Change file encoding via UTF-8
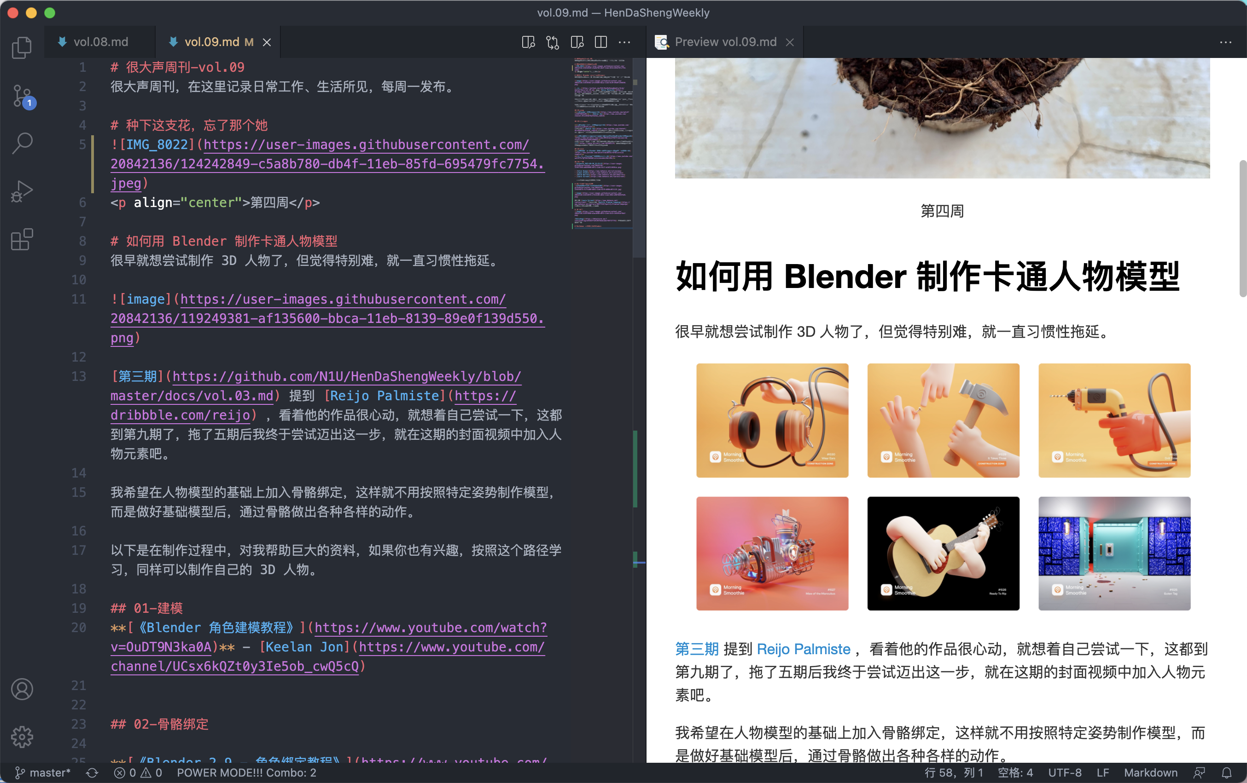 point(1065,773)
